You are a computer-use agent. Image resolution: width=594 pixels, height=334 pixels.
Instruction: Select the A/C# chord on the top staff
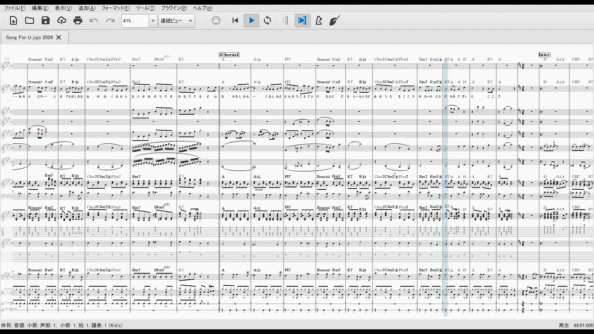560,59
